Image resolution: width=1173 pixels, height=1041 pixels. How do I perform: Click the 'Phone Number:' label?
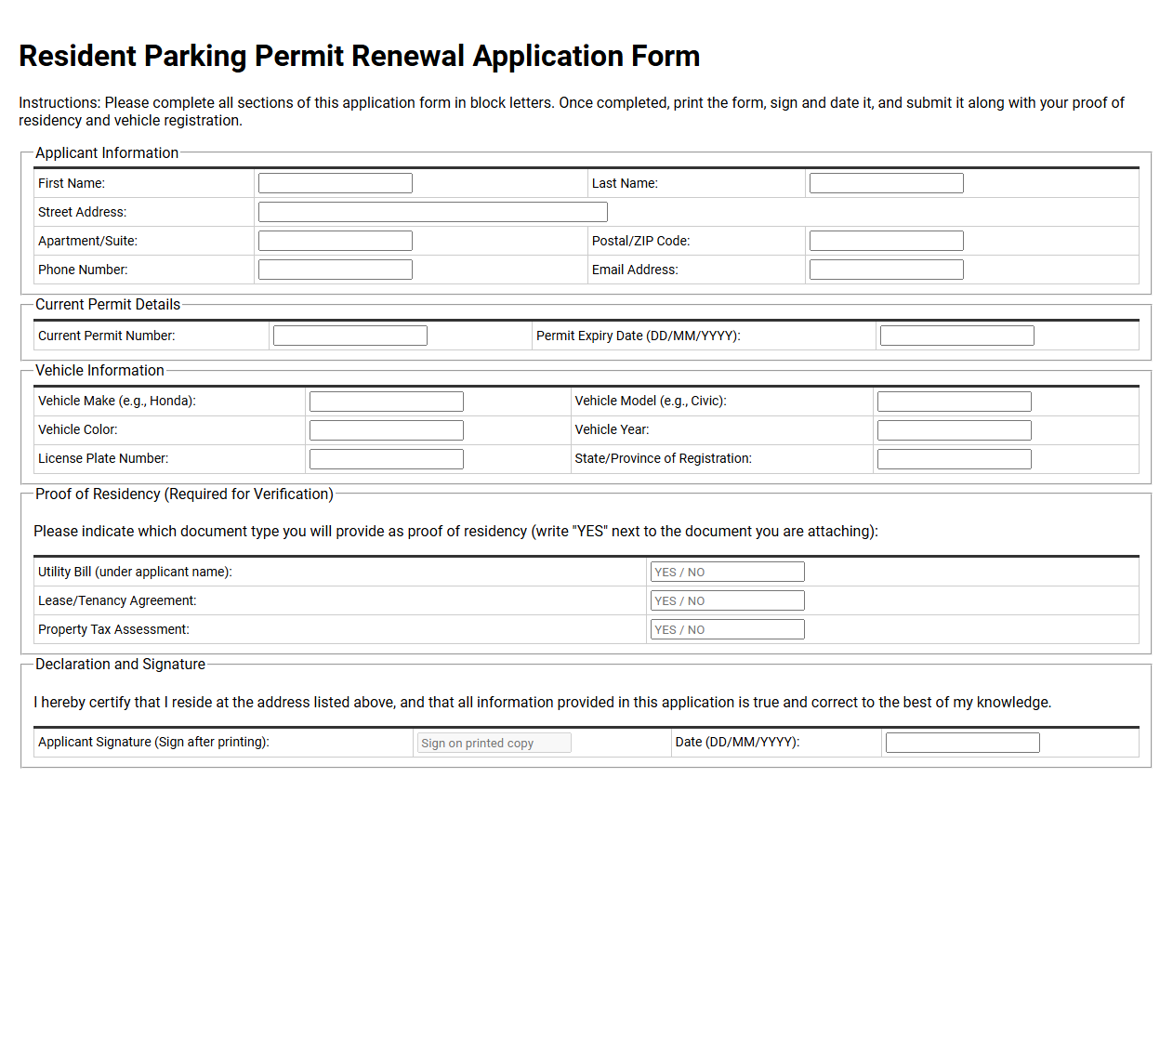tap(83, 270)
